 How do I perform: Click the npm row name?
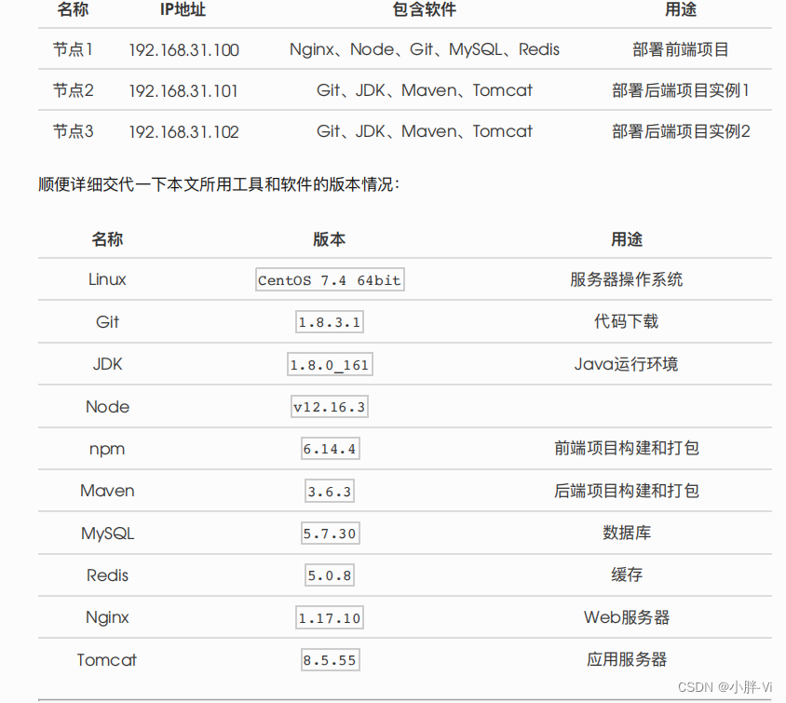107,449
